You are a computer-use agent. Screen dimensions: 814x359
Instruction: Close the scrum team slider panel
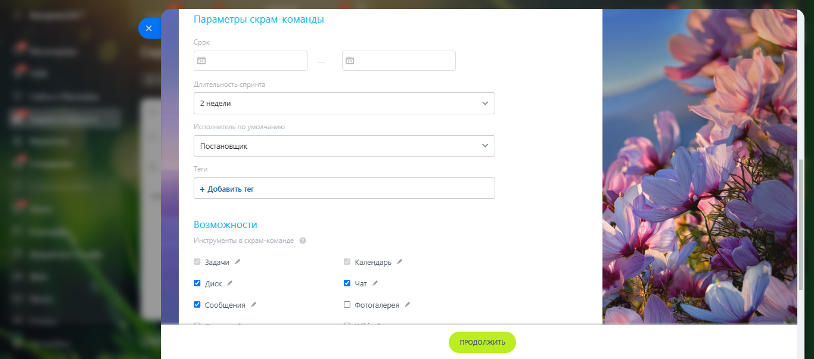(148, 28)
